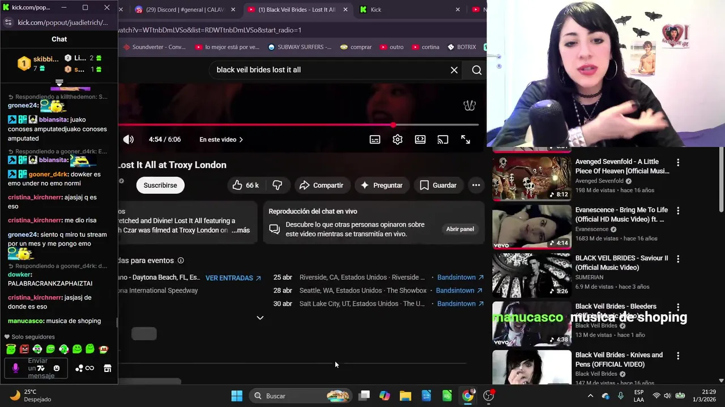Dislike the Lost It All video

(x=278, y=185)
